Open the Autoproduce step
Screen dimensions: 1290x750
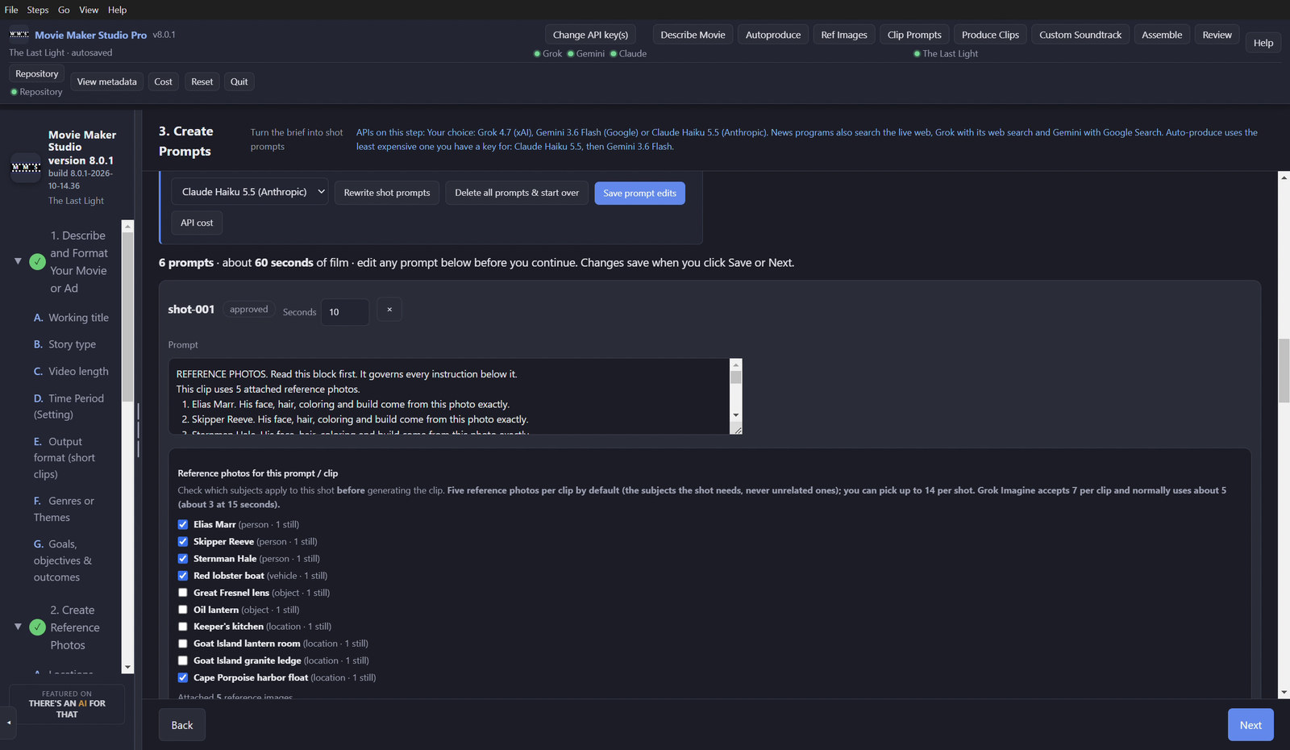click(773, 35)
